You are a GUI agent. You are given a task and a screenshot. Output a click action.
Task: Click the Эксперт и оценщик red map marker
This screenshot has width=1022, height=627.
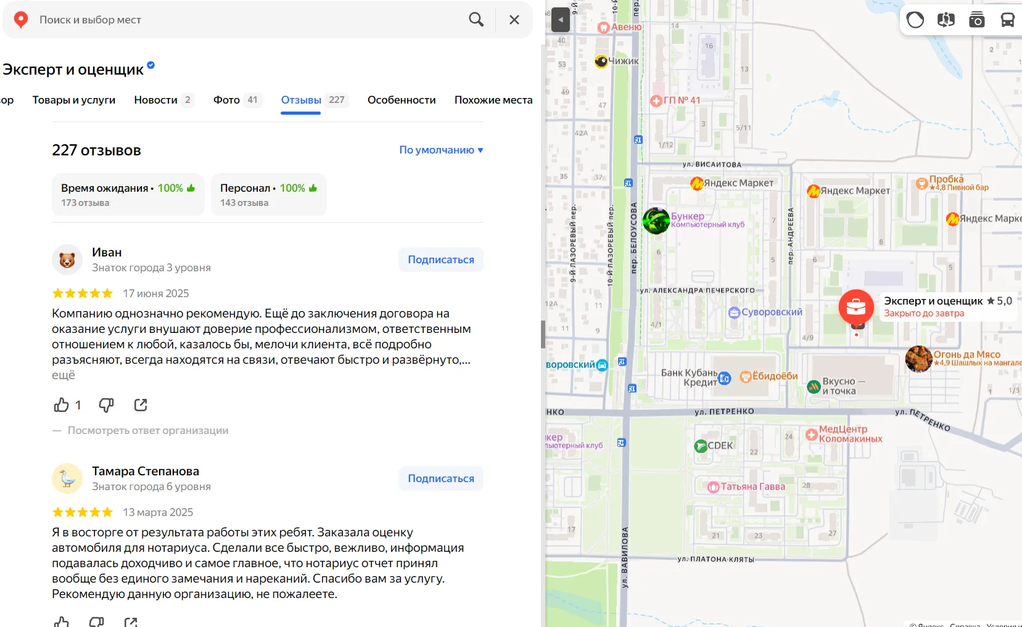point(856,307)
